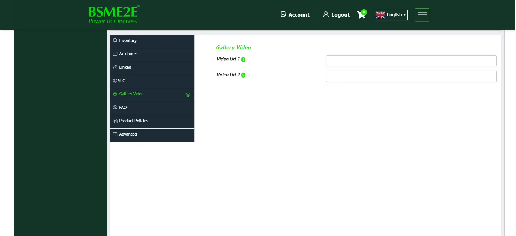Open the Account page link

point(295,15)
